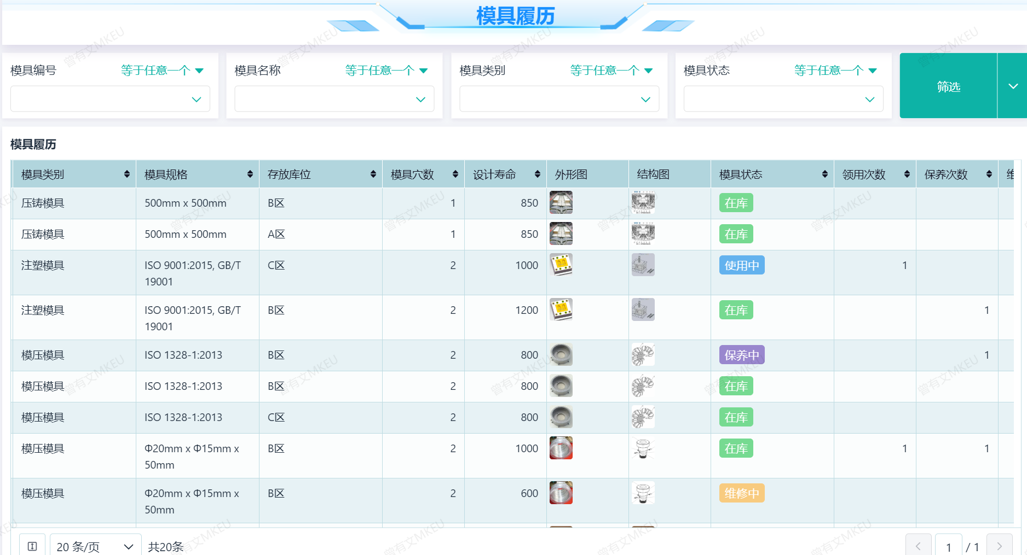Open 结构图 thumbnail for 使用中 注塑模具 row
Viewport: 1027px width, 555px height.
point(643,265)
